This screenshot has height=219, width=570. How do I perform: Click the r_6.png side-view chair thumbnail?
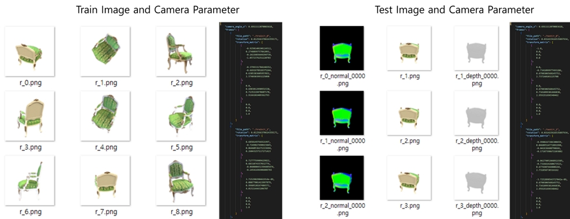[30, 180]
